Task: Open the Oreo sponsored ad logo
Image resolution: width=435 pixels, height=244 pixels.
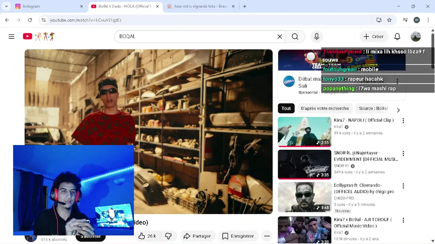Action: [x=289, y=82]
